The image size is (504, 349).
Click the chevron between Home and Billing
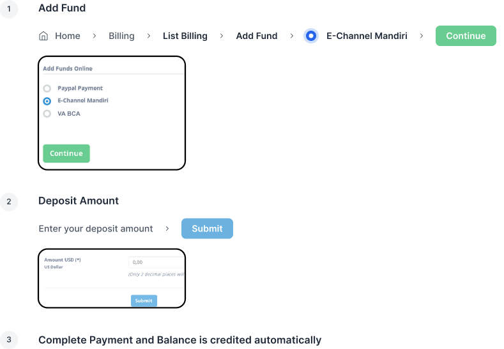95,36
